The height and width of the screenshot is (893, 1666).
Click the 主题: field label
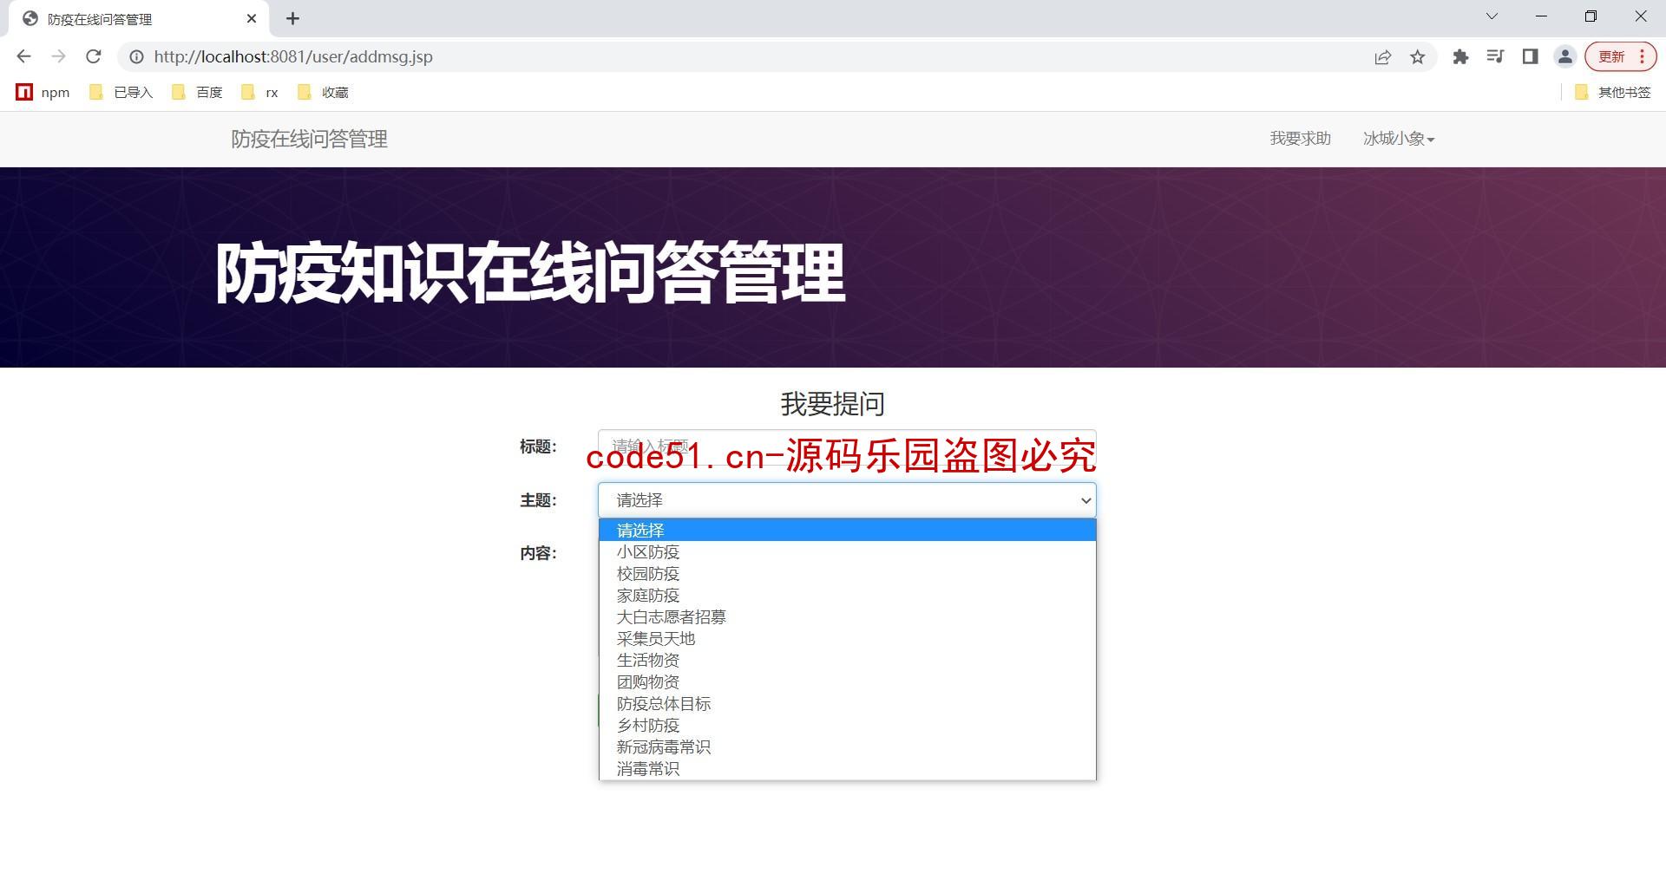pos(538,500)
